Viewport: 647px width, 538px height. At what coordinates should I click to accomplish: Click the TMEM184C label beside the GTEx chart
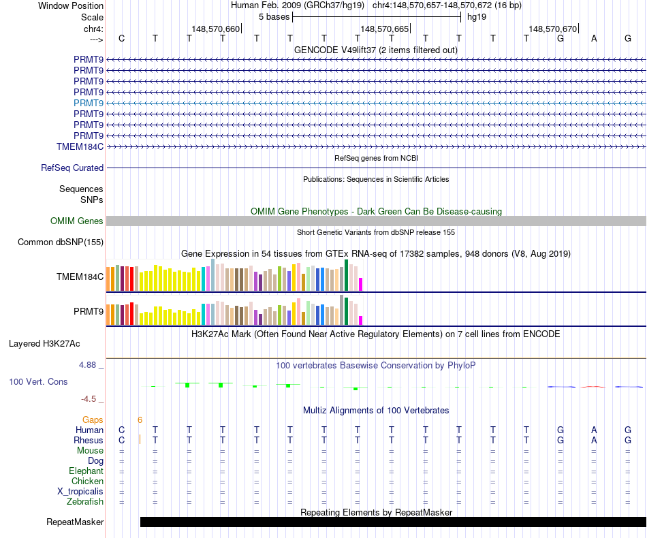pos(80,277)
